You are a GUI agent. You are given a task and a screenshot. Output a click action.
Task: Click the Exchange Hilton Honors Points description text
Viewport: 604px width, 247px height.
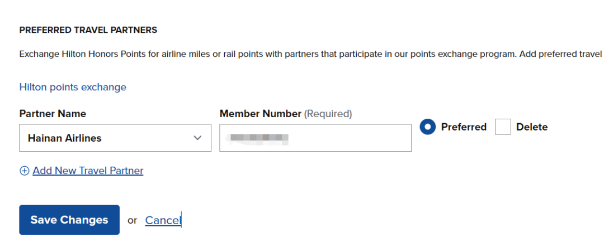pyautogui.click(x=310, y=54)
